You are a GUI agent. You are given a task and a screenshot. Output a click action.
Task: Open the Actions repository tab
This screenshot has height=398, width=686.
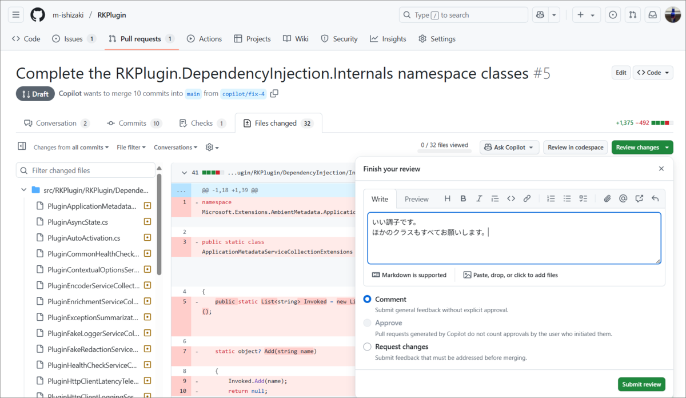[x=204, y=39]
